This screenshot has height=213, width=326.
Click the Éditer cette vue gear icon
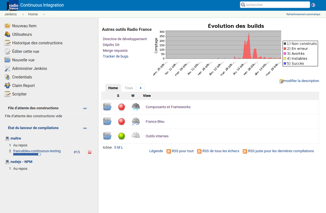coord(7,51)
